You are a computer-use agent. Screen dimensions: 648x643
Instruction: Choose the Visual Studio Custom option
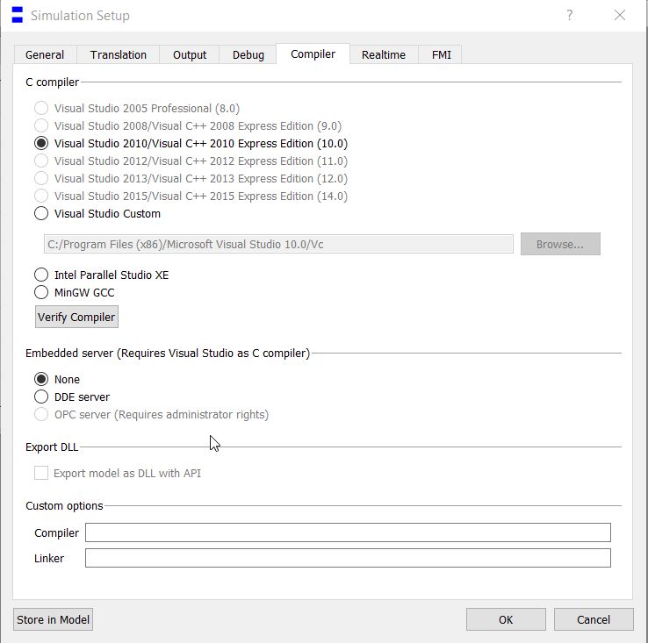click(97, 213)
